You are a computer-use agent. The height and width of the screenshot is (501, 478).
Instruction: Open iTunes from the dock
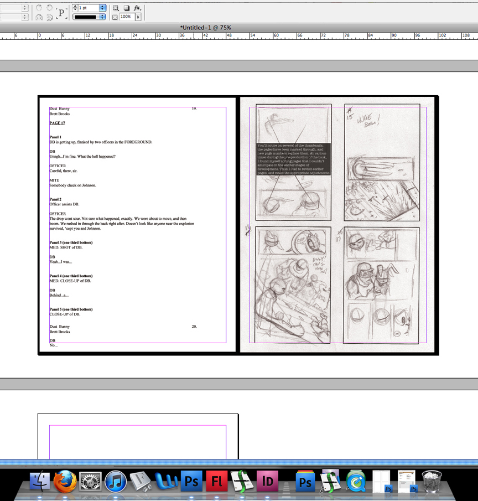(116, 482)
